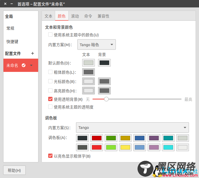Toggle 光标颜色 checkbox

coord(50,81)
